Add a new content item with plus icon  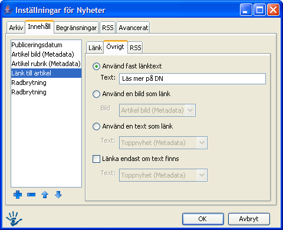[18, 195]
